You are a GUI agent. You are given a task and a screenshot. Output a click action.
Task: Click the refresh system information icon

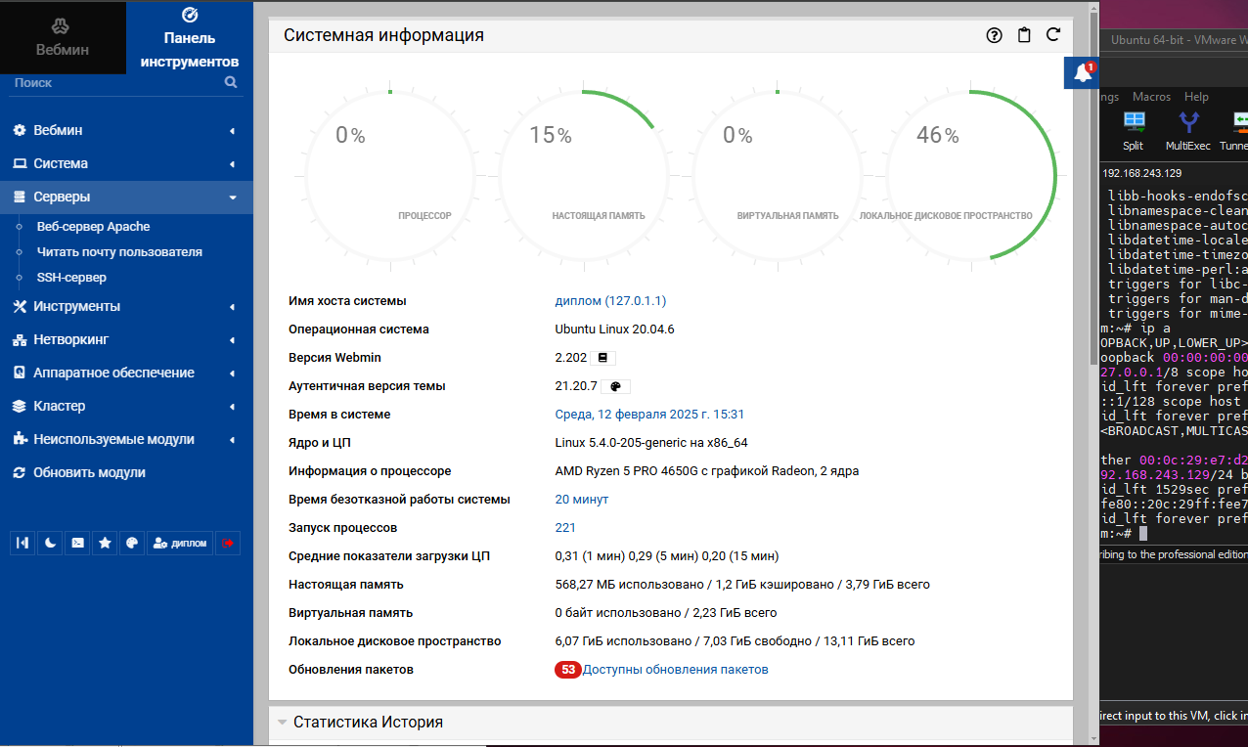(1053, 35)
